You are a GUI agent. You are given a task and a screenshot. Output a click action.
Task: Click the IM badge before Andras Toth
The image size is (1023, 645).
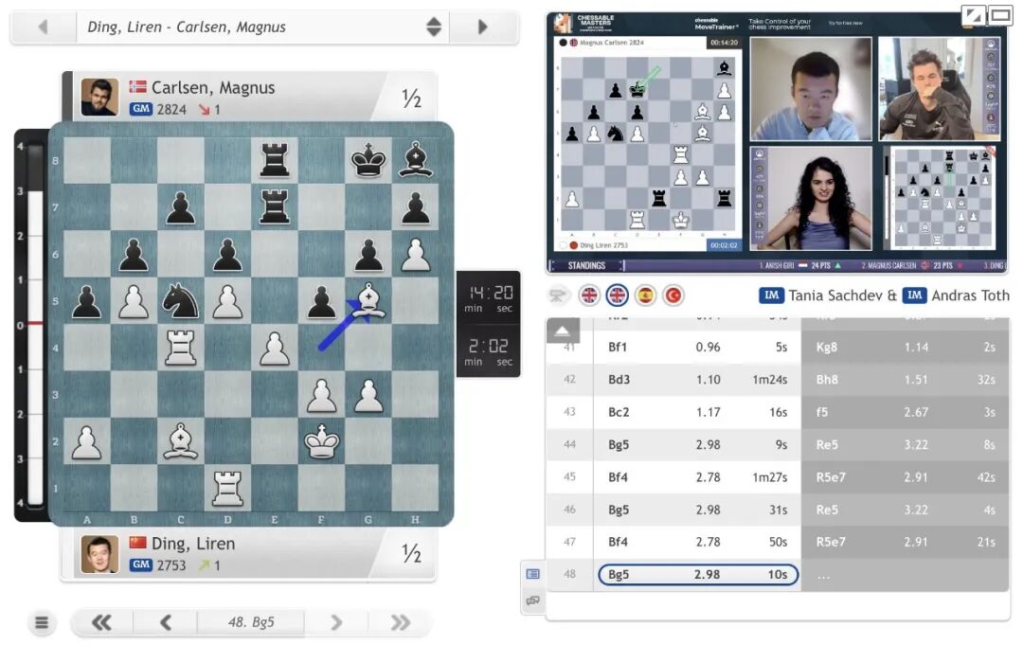(x=915, y=296)
